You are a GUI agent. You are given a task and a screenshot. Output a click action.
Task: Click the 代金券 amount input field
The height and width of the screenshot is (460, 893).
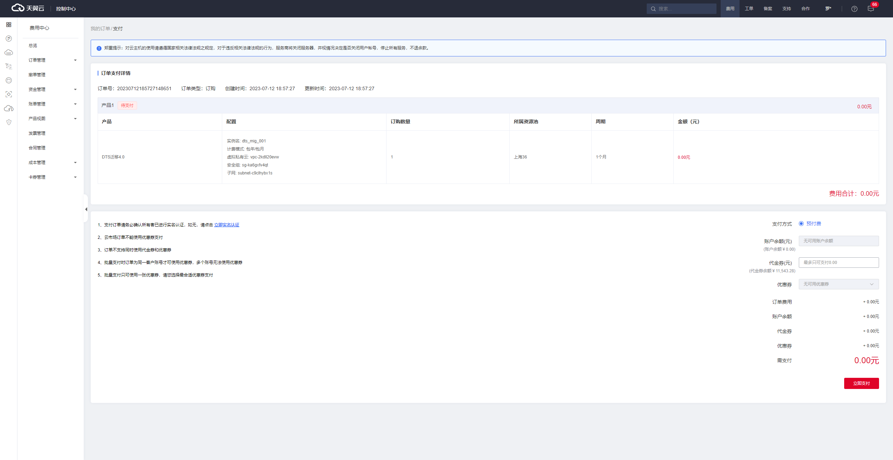click(x=839, y=263)
